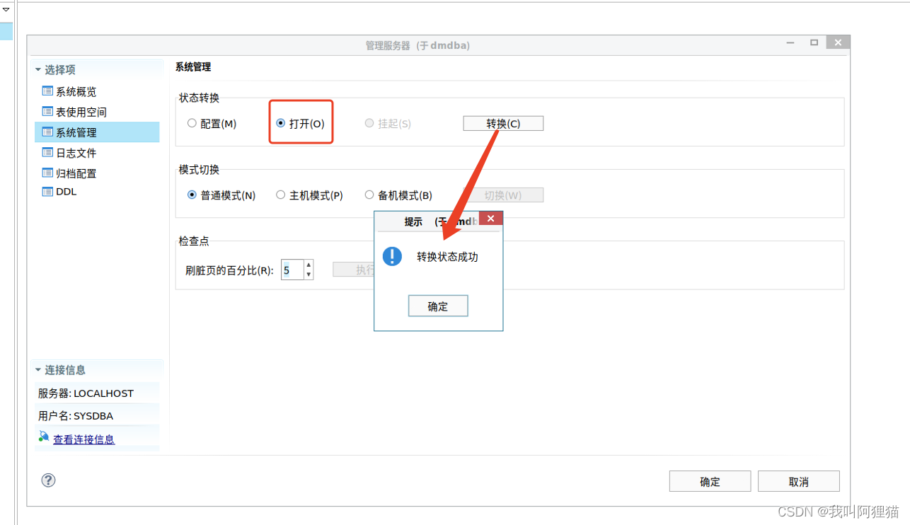The width and height of the screenshot is (910, 525).
Task: Confirm the 转换状态成功 prompt with 确定
Action: point(438,306)
